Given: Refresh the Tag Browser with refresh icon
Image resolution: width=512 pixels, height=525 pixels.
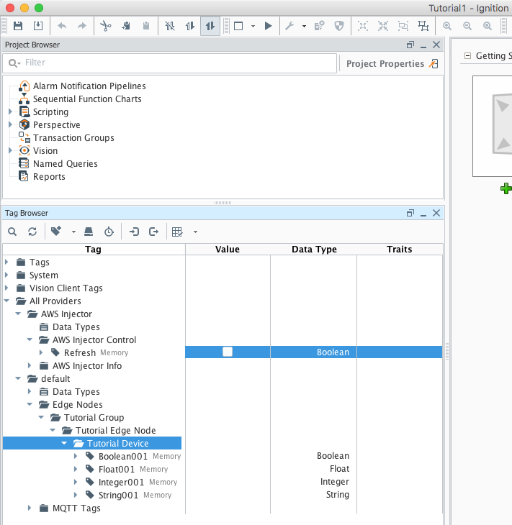Looking at the screenshot, I should [32, 232].
